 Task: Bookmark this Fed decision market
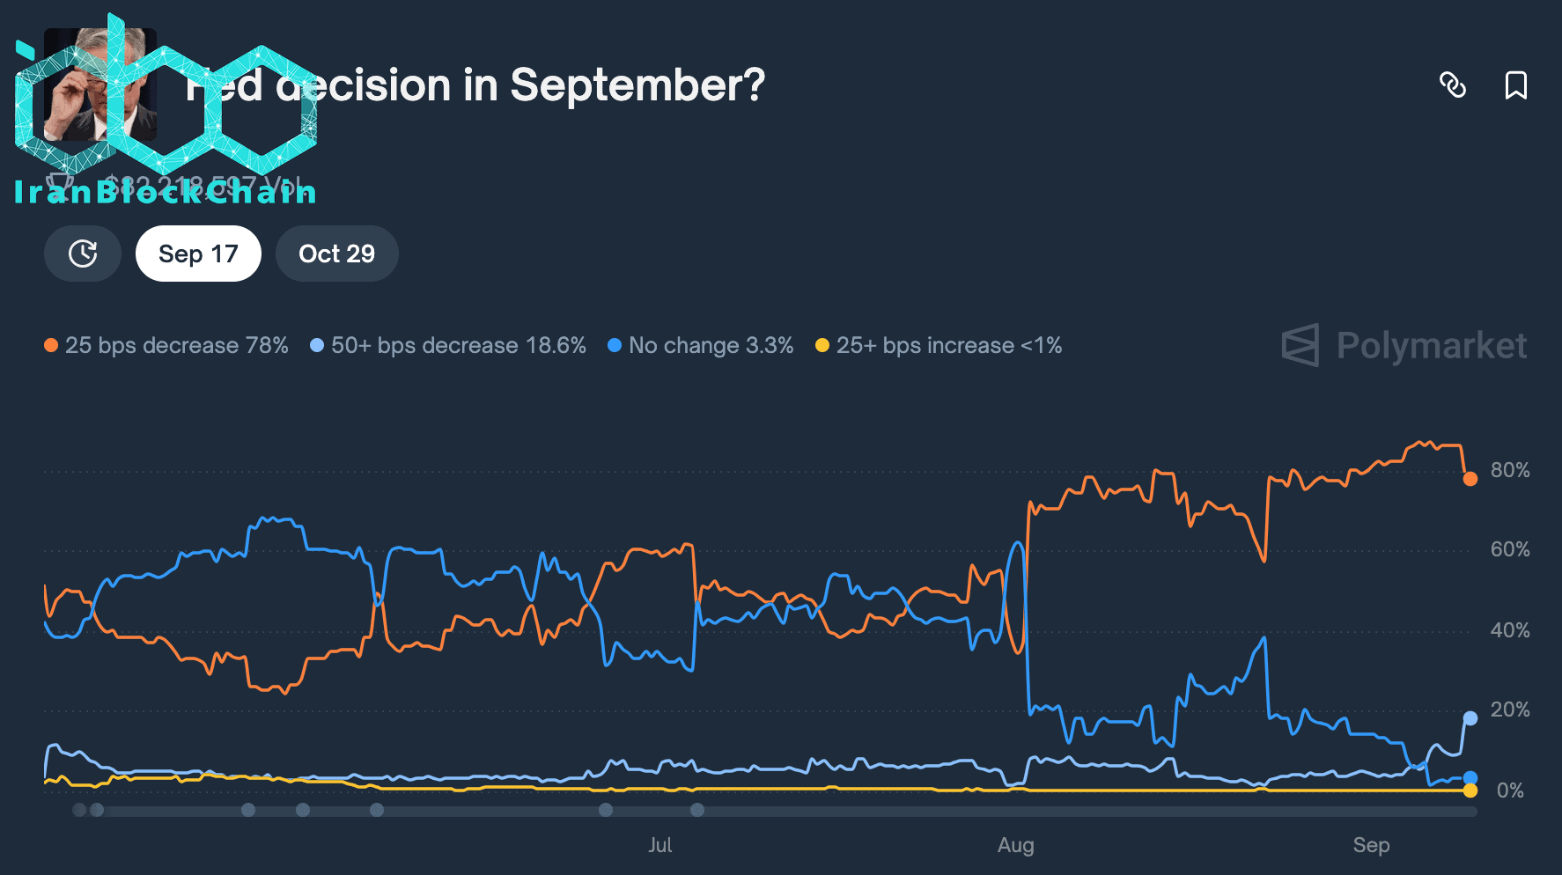(1515, 85)
